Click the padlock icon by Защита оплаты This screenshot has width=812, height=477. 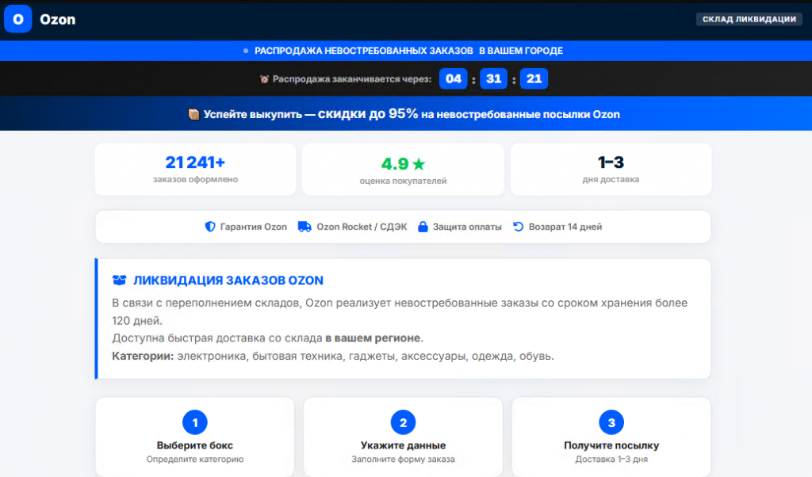tap(423, 227)
